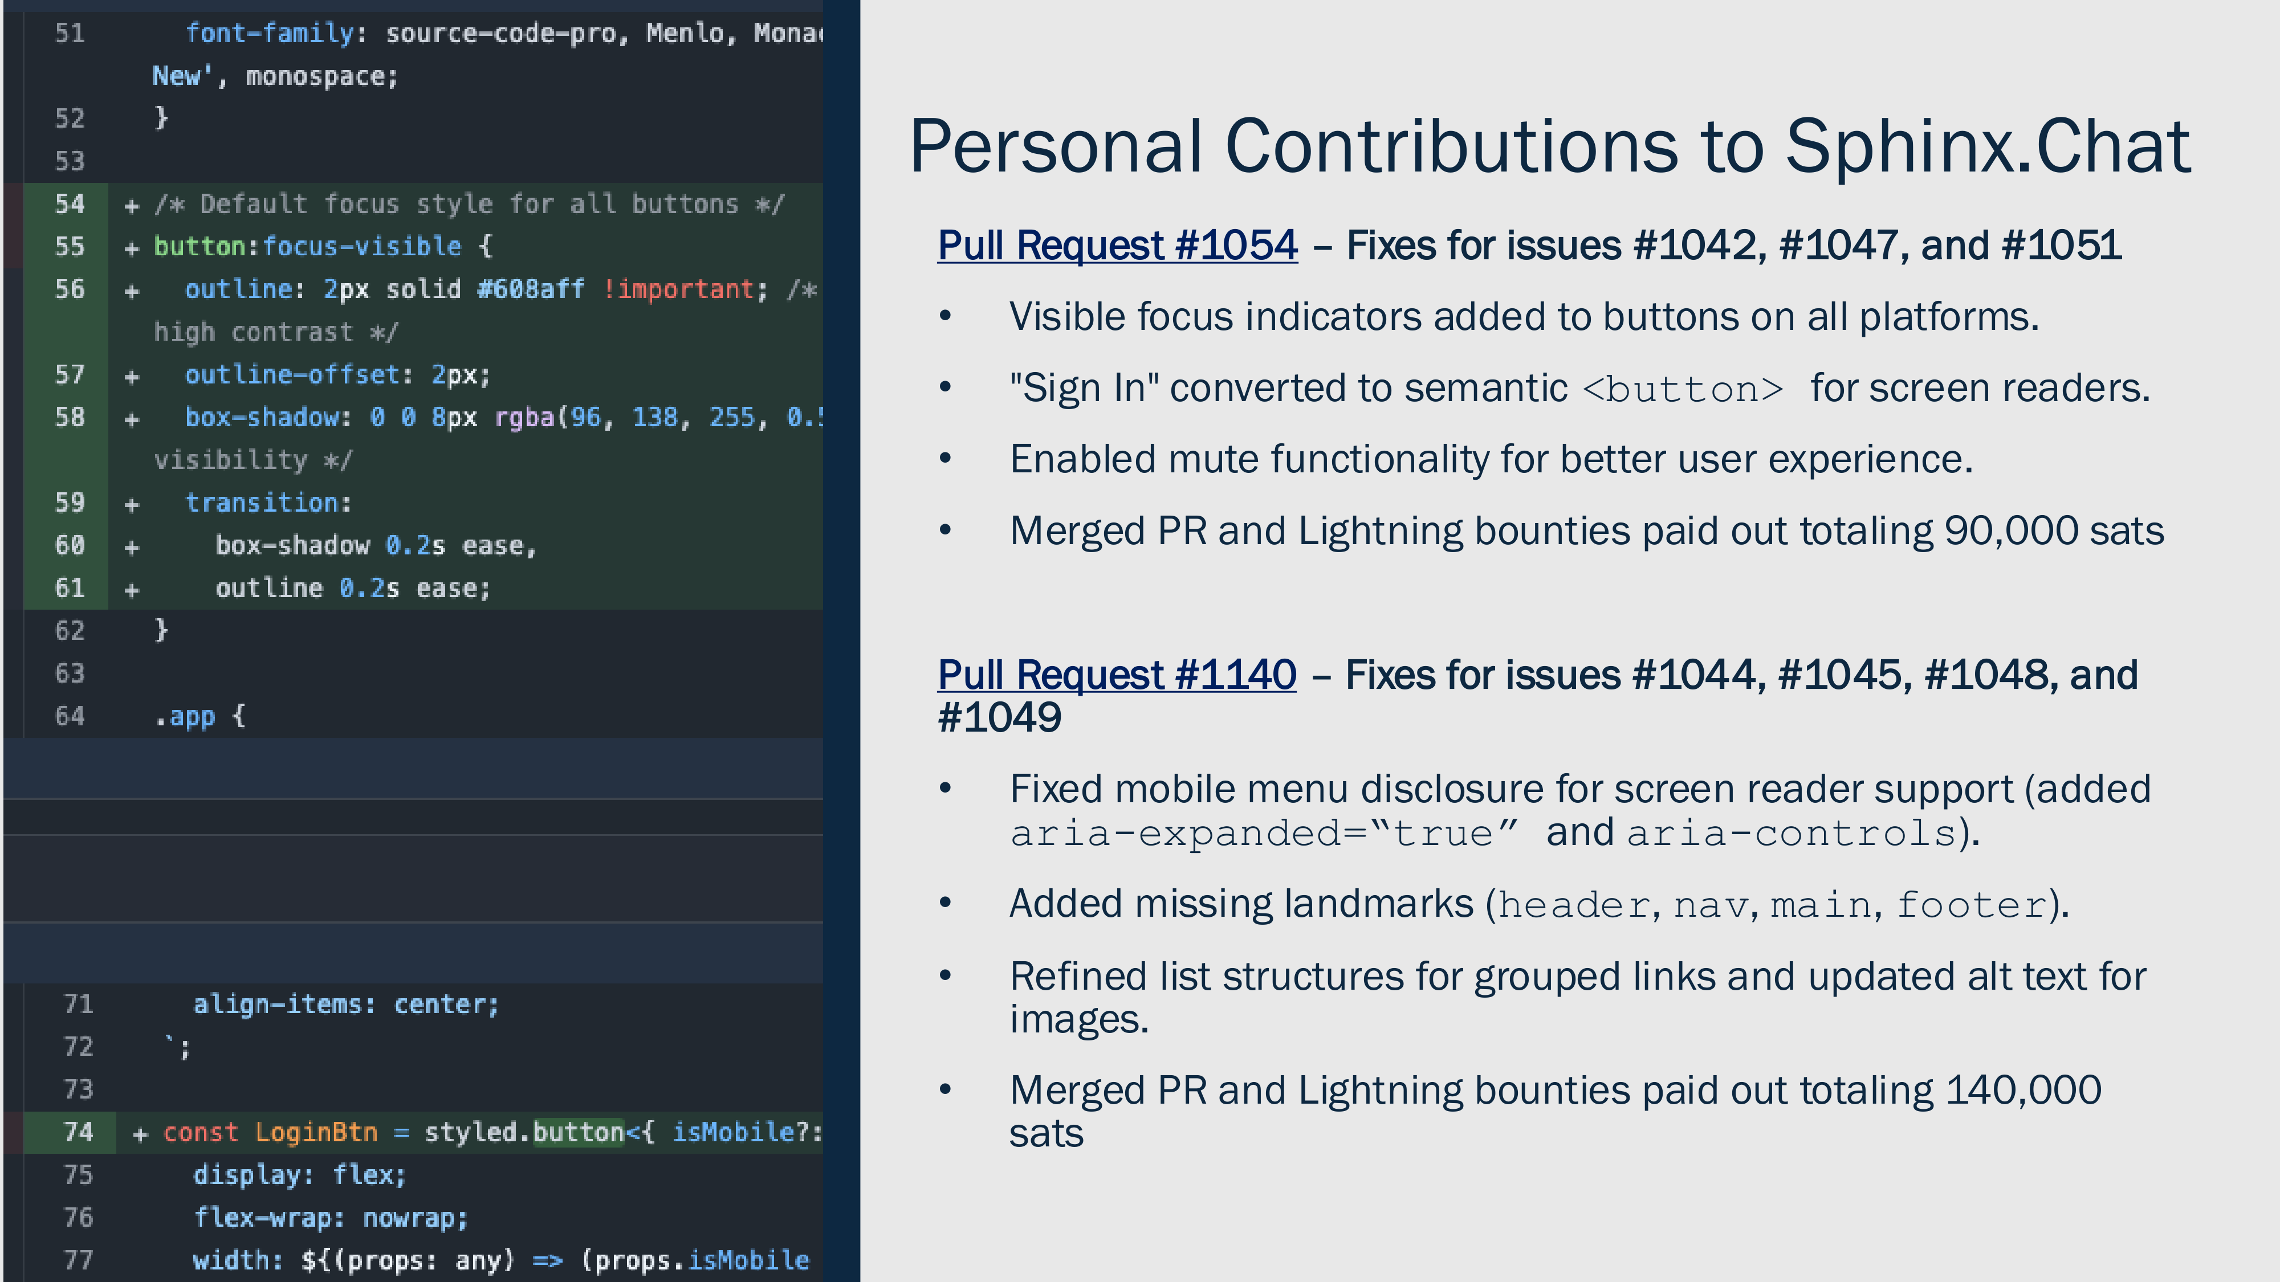Click 'flex-wrap: nowrap;' on line 76
The width and height of the screenshot is (2280, 1282).
point(330,1218)
